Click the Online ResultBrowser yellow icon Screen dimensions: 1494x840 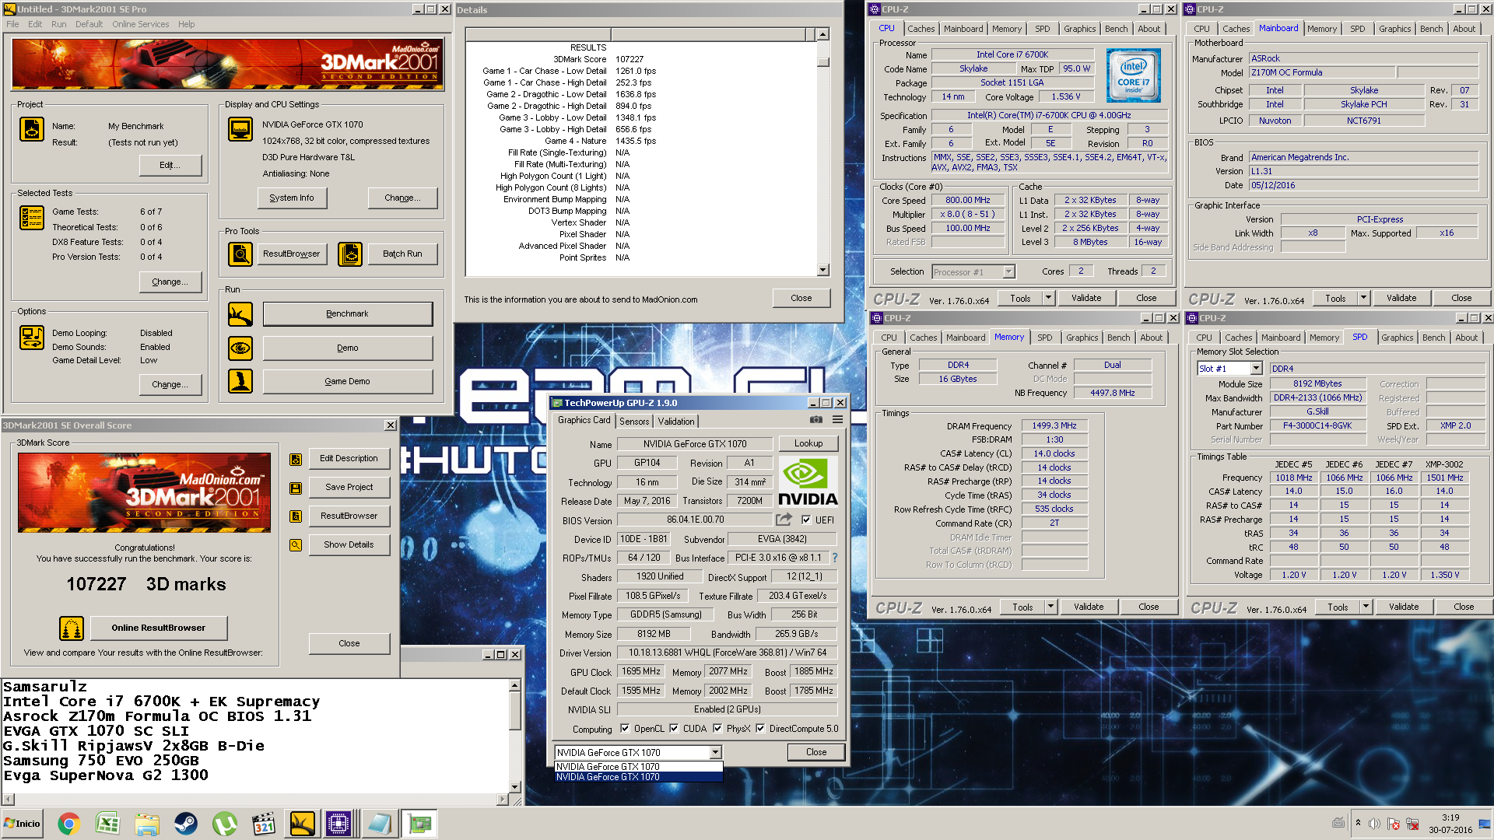coord(72,628)
